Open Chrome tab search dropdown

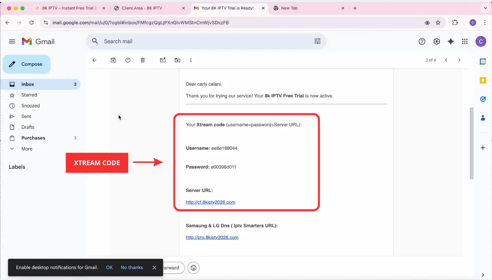tap(486, 8)
